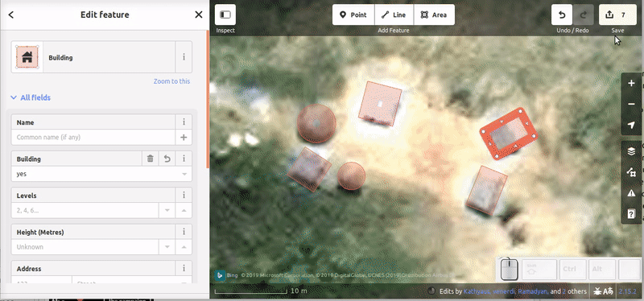This screenshot has height=301, width=644.
Task: Select the small circular building on the map
Action: tap(351, 175)
